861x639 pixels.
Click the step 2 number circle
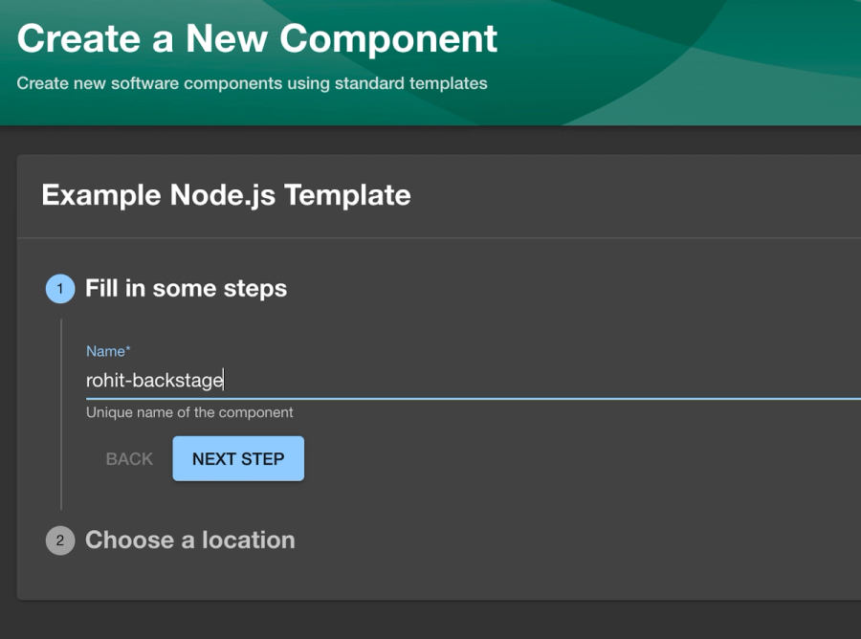(x=60, y=540)
